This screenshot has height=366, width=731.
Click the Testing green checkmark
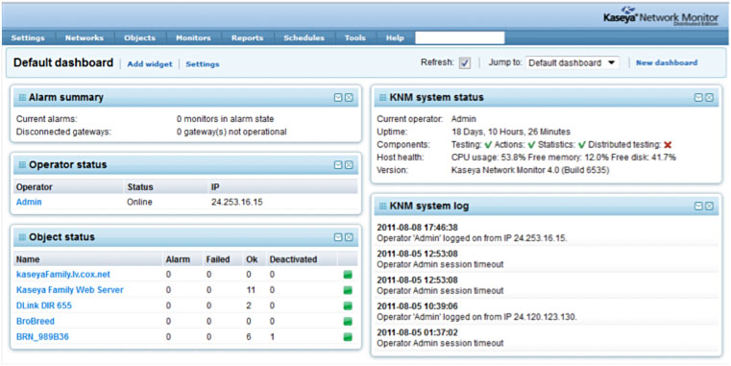click(x=488, y=145)
